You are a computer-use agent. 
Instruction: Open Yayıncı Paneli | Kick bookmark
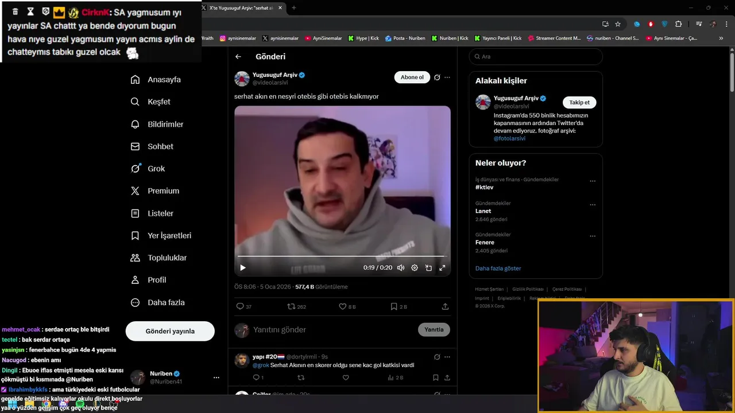pyautogui.click(x=498, y=38)
